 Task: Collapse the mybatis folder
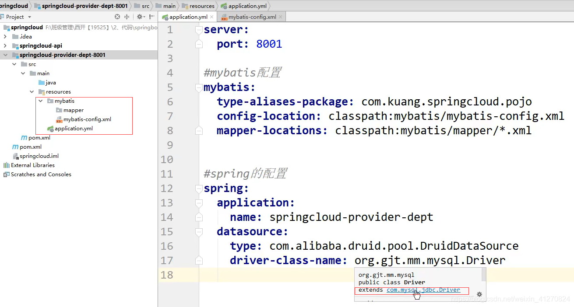click(40, 101)
